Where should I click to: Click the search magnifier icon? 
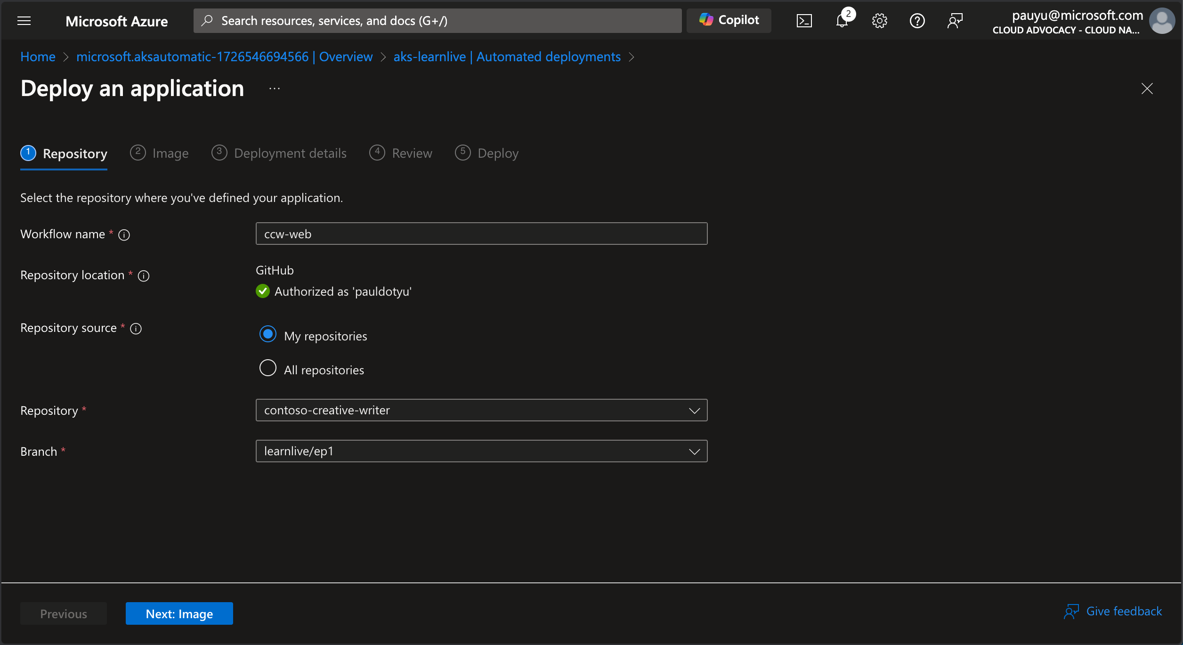(x=207, y=21)
